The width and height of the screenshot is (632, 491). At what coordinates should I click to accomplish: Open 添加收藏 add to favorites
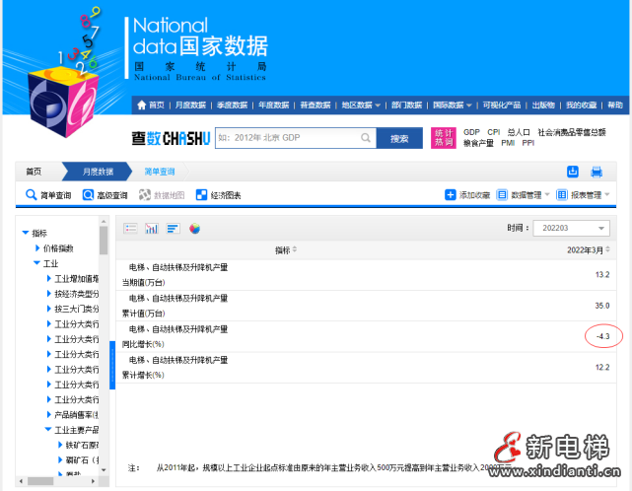click(x=467, y=195)
